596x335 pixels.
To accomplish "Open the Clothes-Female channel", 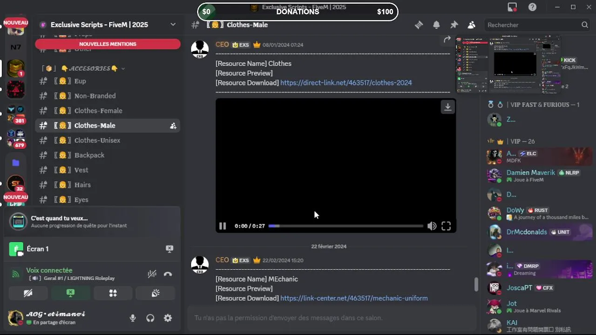I will [x=108, y=111].
